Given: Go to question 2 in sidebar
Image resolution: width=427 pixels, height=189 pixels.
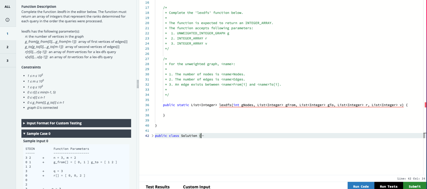Looking at the screenshot, I should [7, 47].
